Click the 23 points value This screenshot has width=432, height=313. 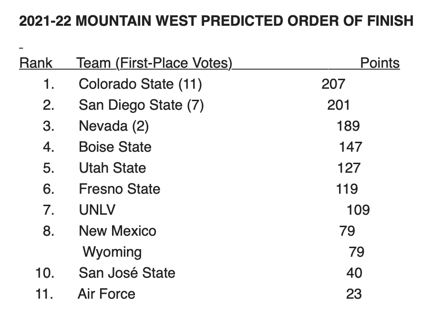tap(354, 294)
